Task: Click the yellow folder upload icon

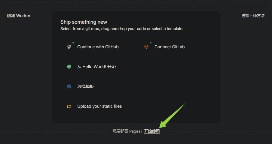Action: click(69, 106)
